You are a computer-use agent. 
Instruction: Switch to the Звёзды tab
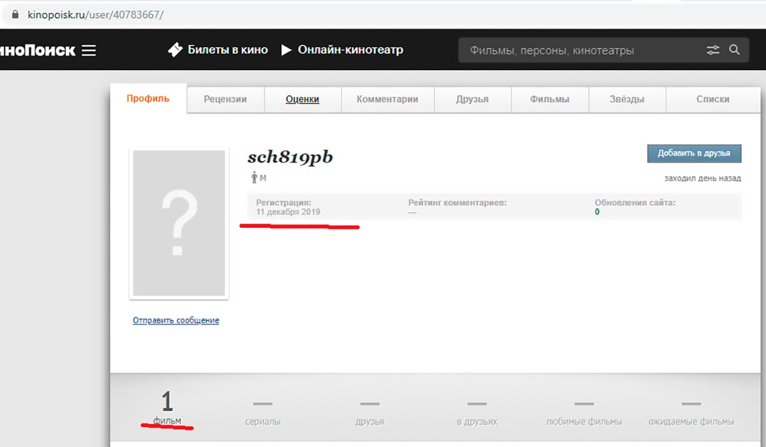tap(627, 99)
